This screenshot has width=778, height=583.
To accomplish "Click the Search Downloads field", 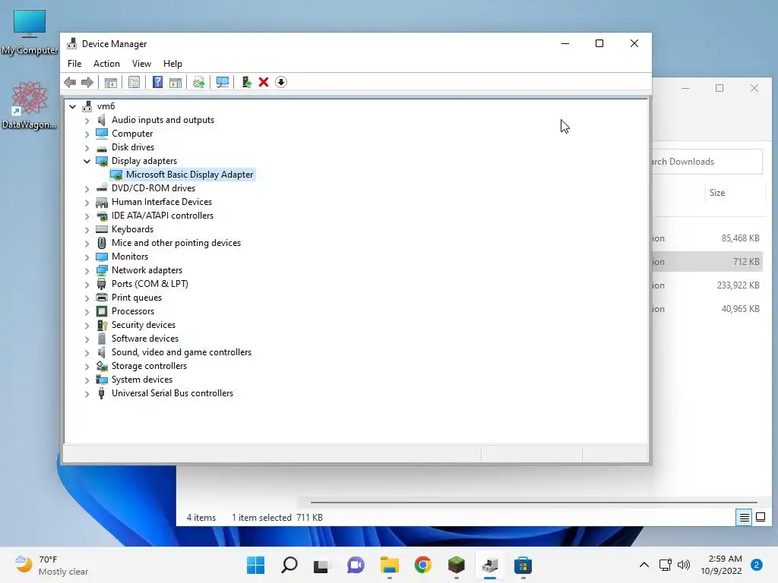I will click(706, 162).
